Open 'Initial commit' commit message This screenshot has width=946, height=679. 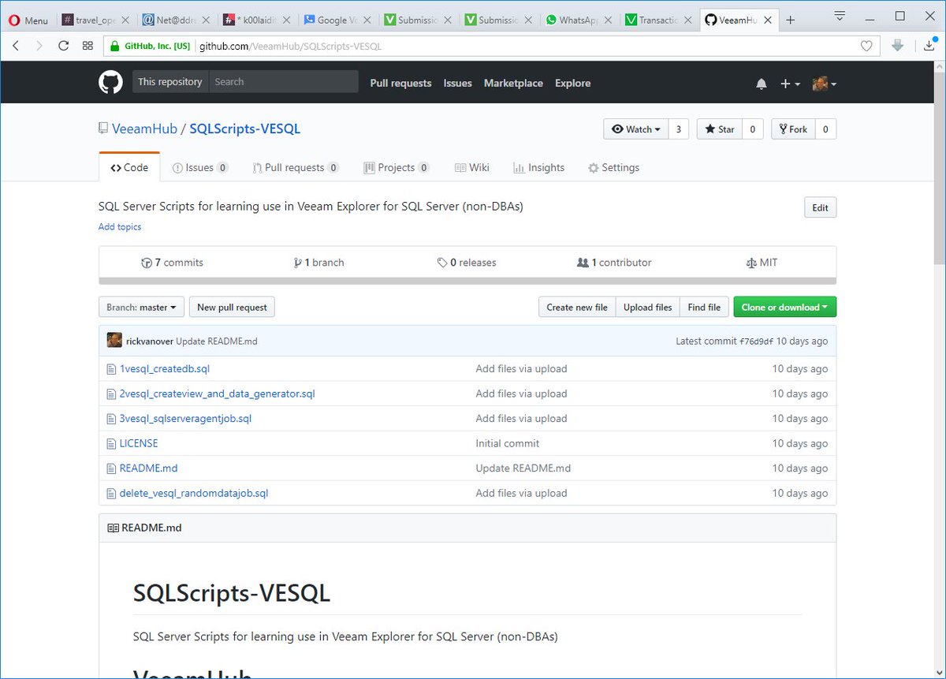coord(508,443)
